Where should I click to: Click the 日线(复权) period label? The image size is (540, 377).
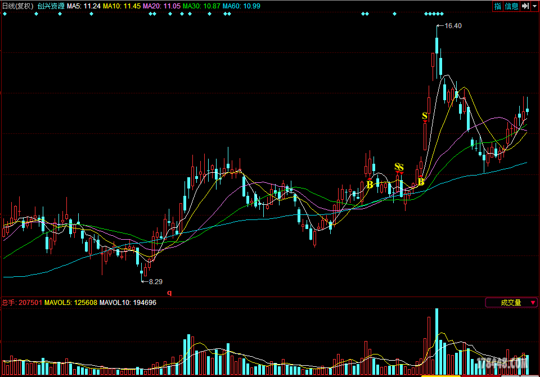tap(18, 6)
